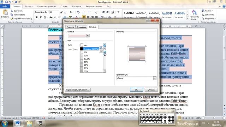Click the bulleted list icon

[x=84, y=12]
